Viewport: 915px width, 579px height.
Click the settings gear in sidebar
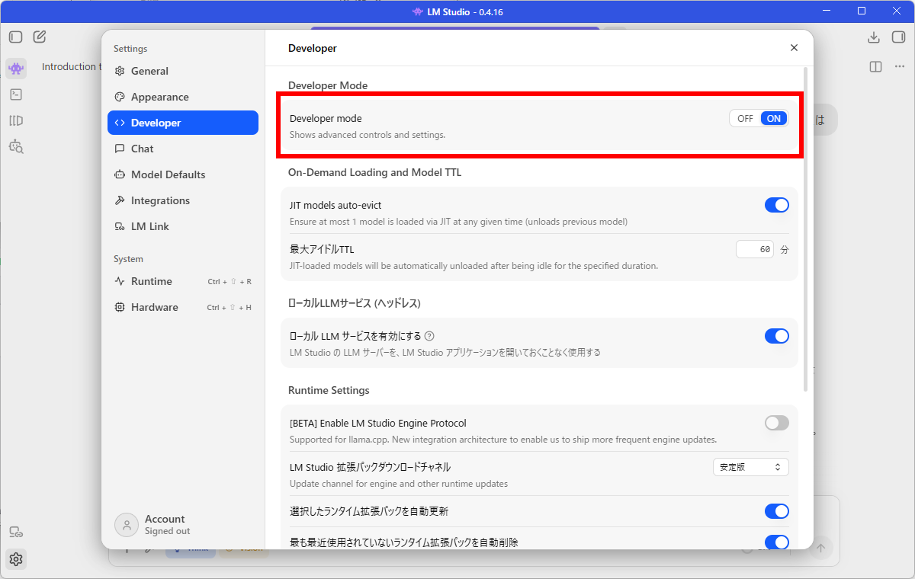coord(16,559)
